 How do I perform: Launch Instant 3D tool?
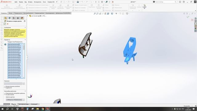tap(144, 6)
